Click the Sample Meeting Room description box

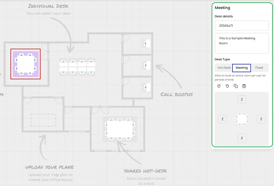(242, 43)
